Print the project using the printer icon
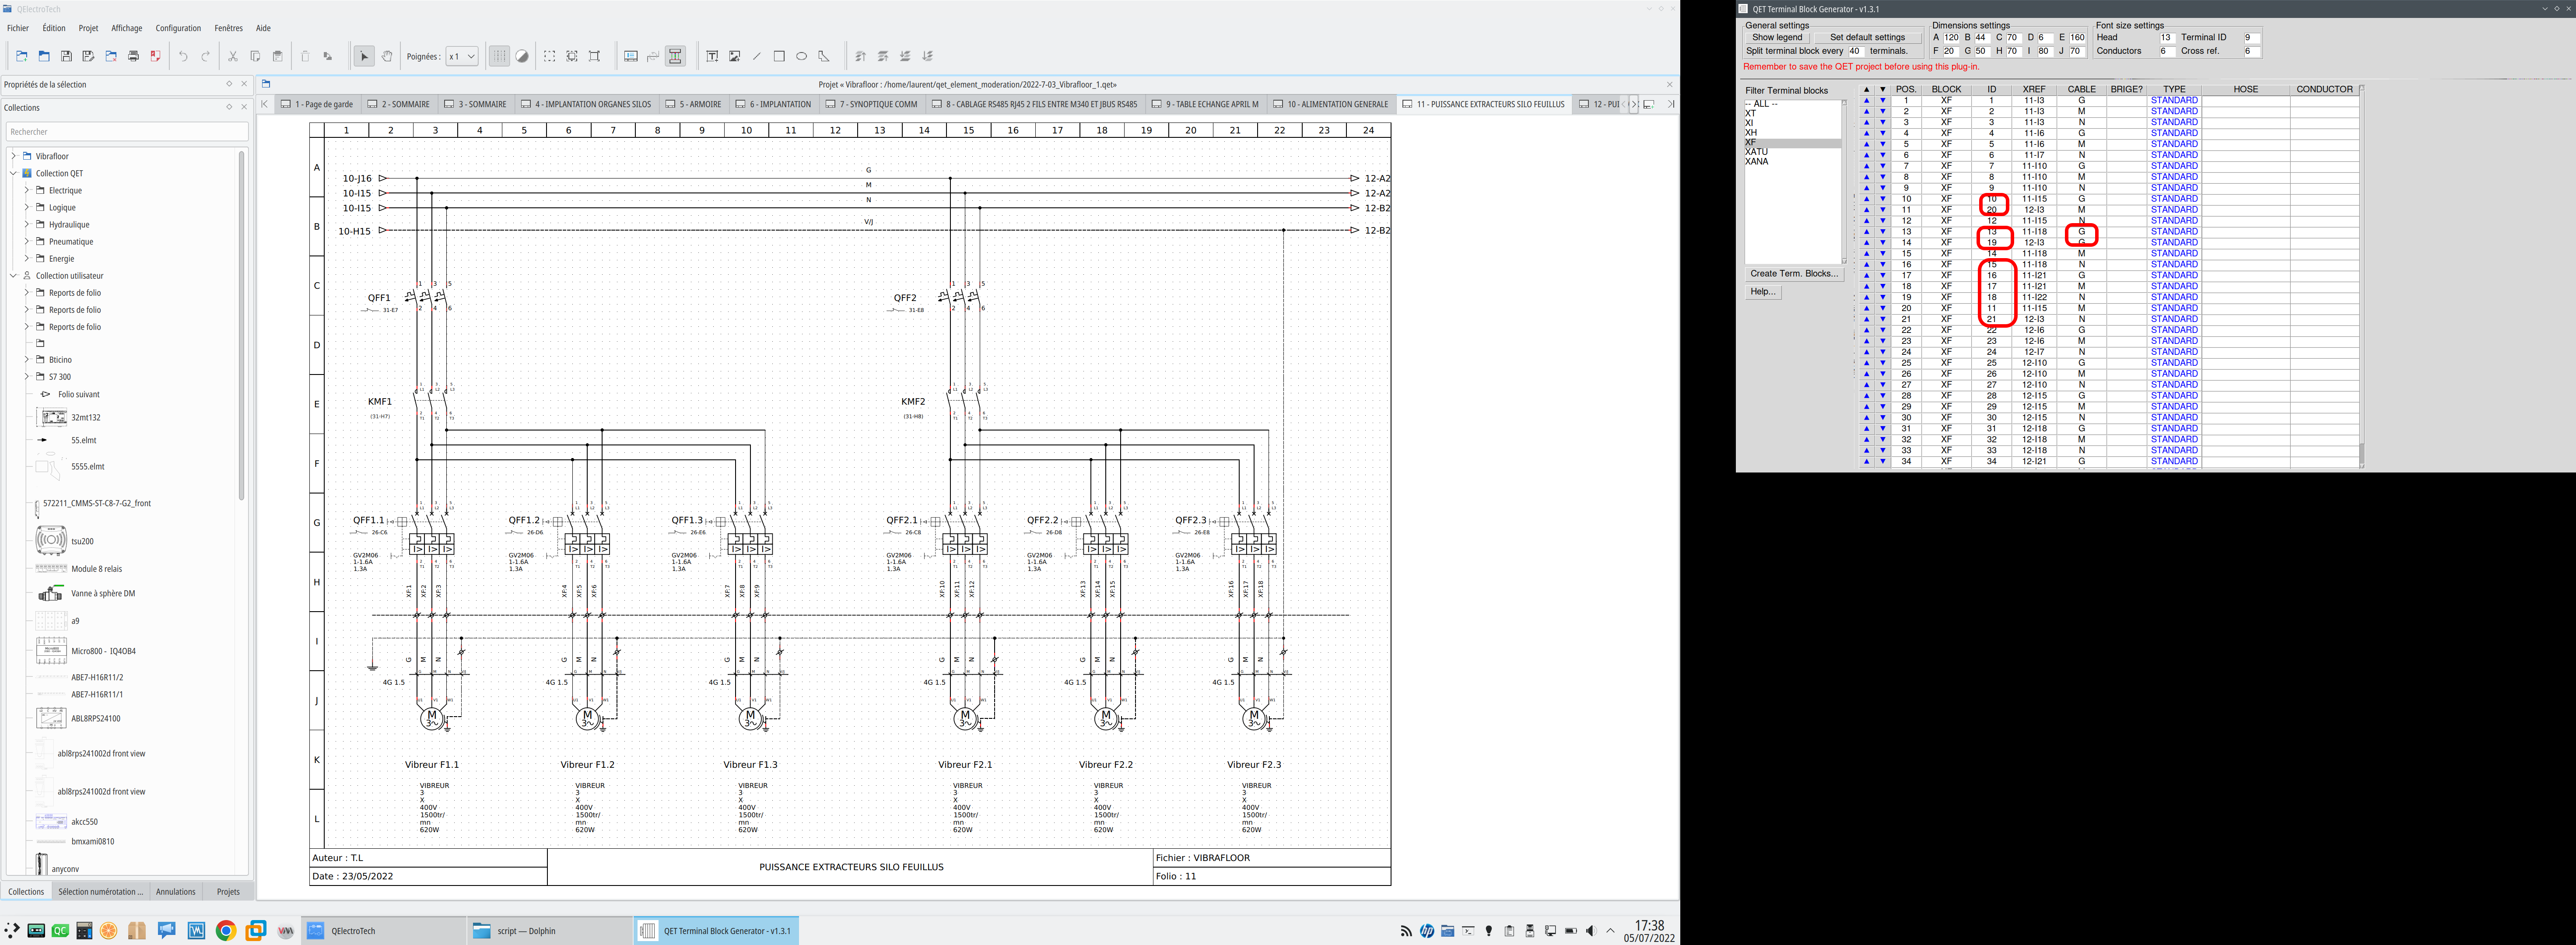The height and width of the screenshot is (945, 2576). pyautogui.click(x=133, y=56)
